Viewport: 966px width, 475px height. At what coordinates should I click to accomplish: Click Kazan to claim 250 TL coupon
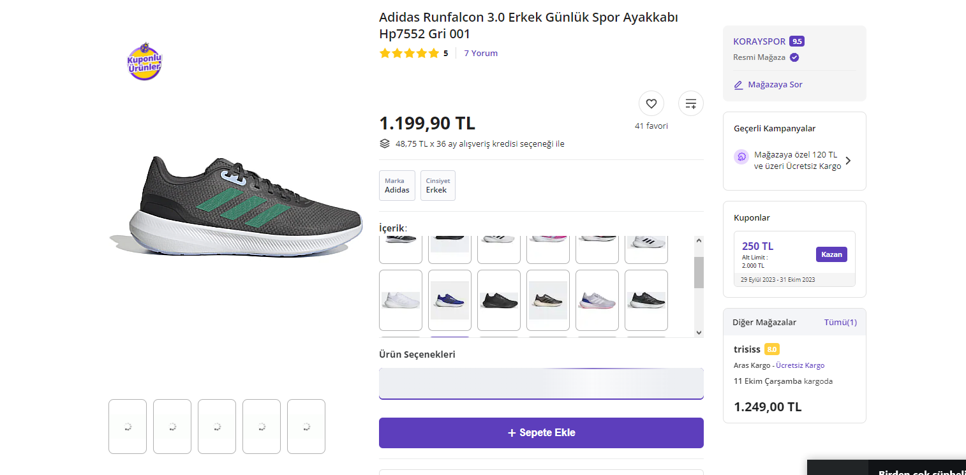click(831, 254)
